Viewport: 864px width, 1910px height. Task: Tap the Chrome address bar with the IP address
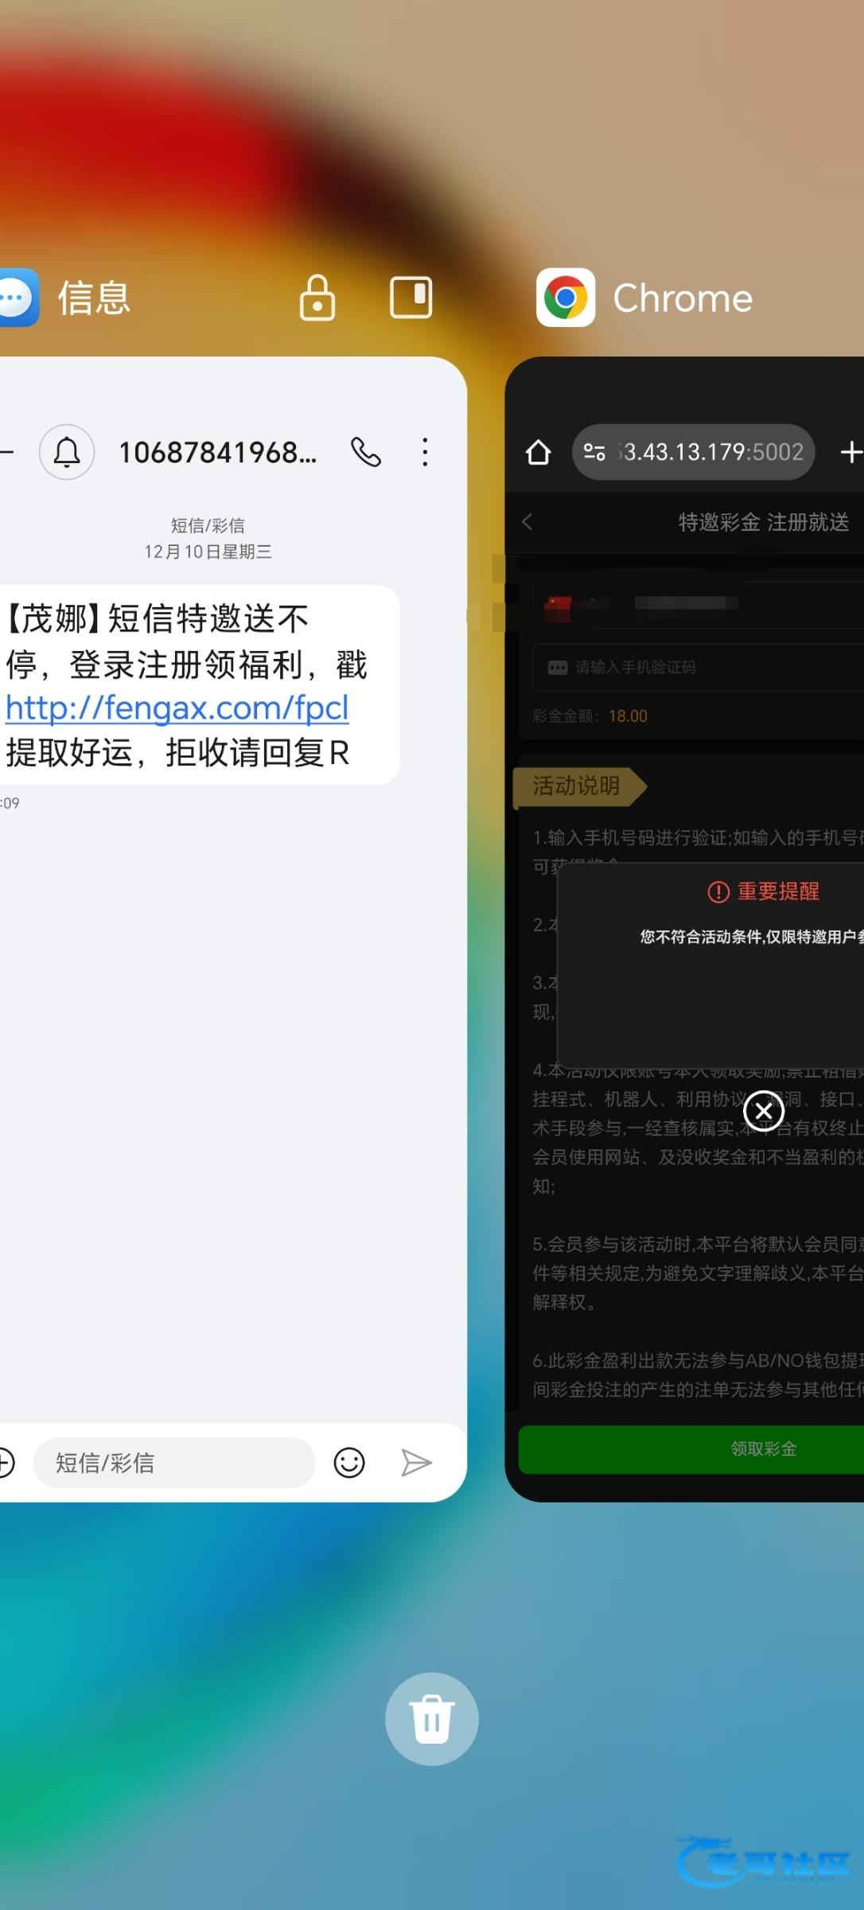click(x=712, y=452)
